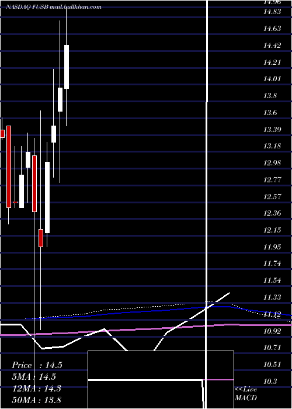The image size is (292, 409).
Task: Click the 13.39 price axis label
Action: pos(272,130)
